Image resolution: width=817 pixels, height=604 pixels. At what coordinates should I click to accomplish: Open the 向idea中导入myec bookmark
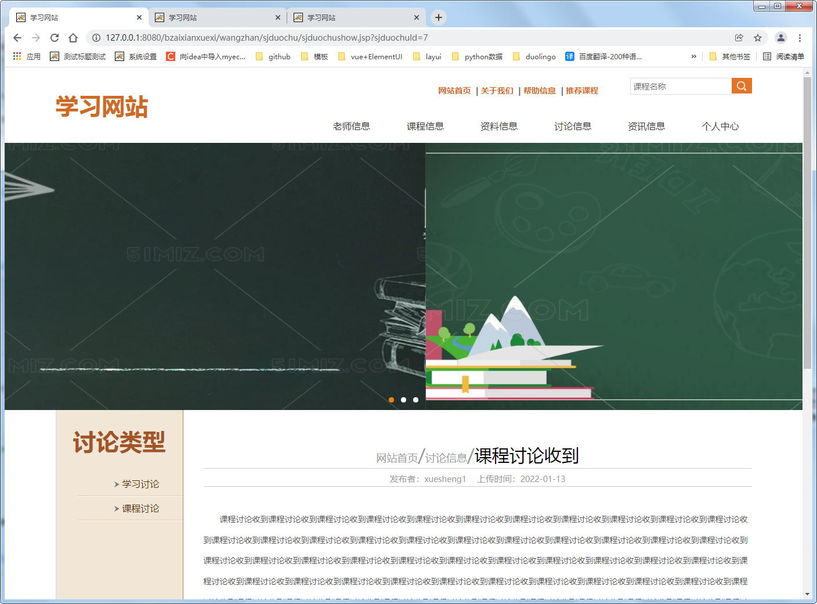click(206, 56)
